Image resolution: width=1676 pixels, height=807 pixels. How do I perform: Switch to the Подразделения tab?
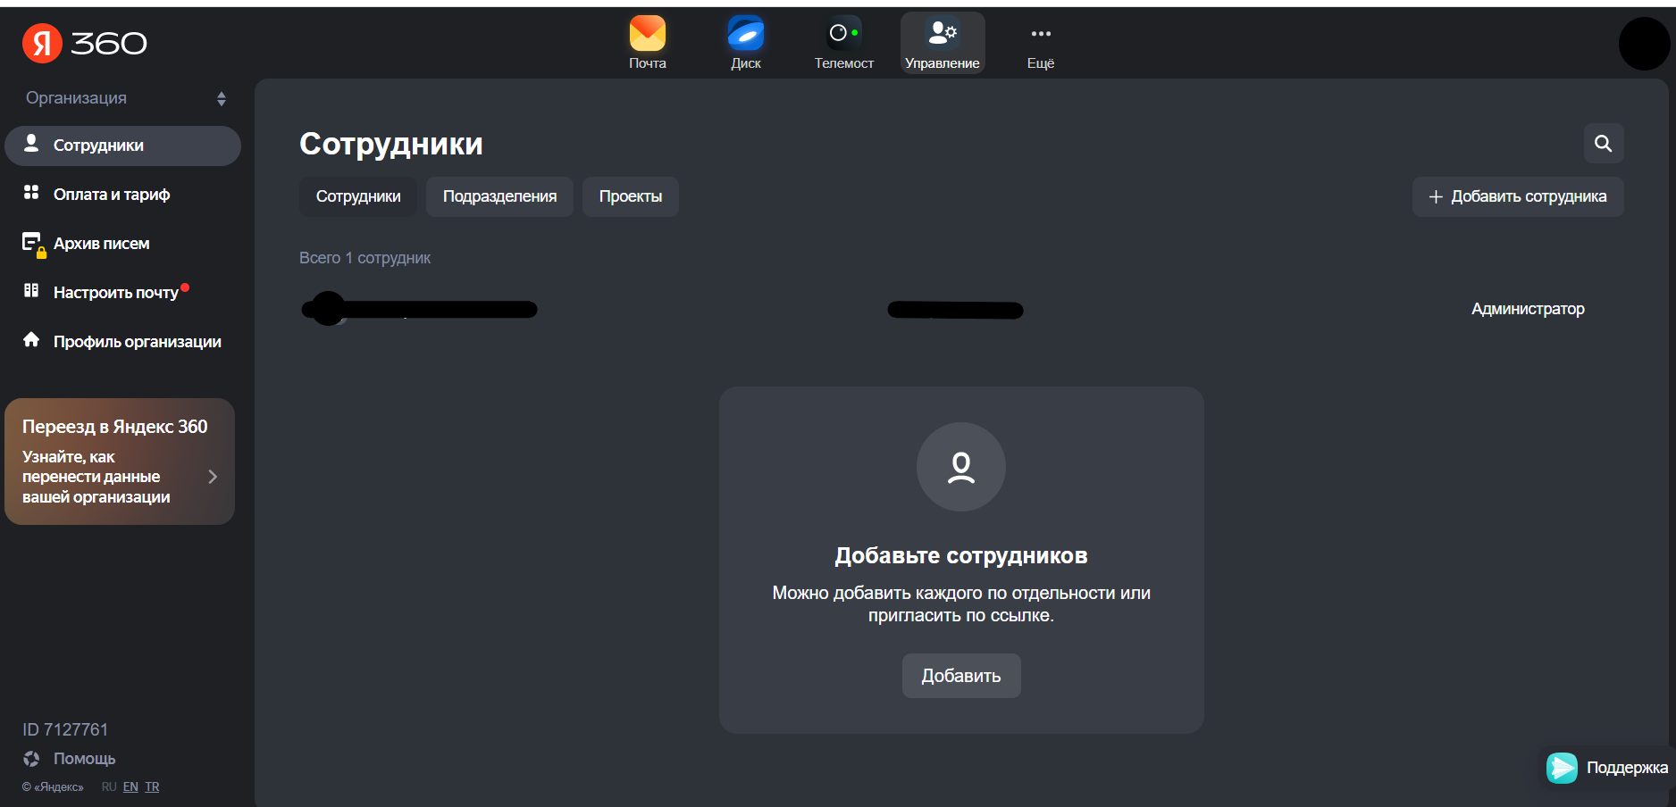499,196
